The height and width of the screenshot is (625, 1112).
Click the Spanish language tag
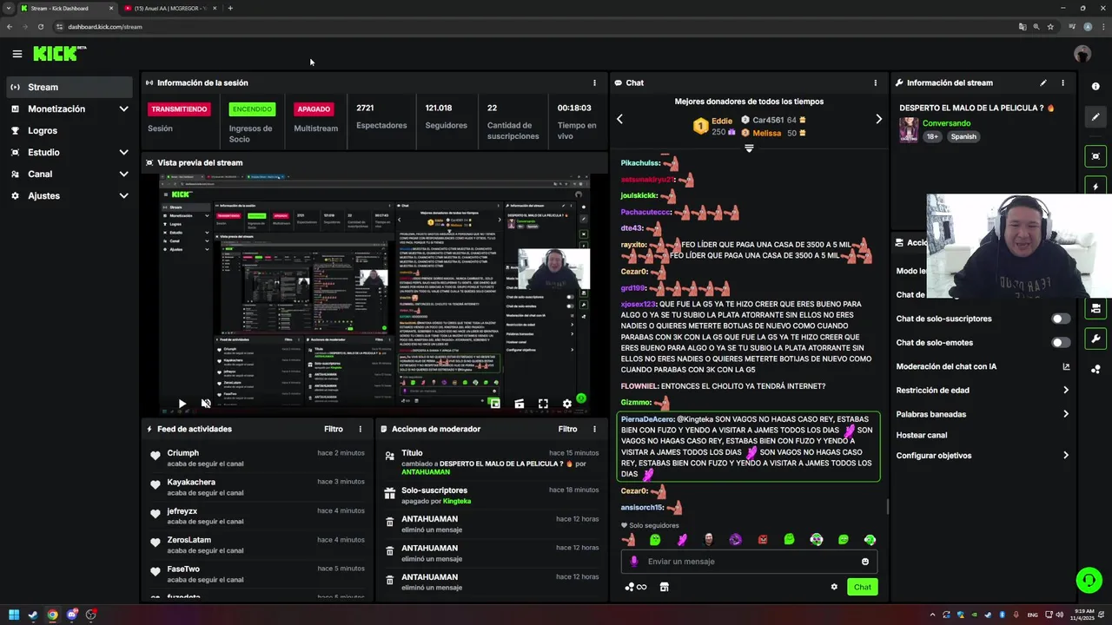963,136
